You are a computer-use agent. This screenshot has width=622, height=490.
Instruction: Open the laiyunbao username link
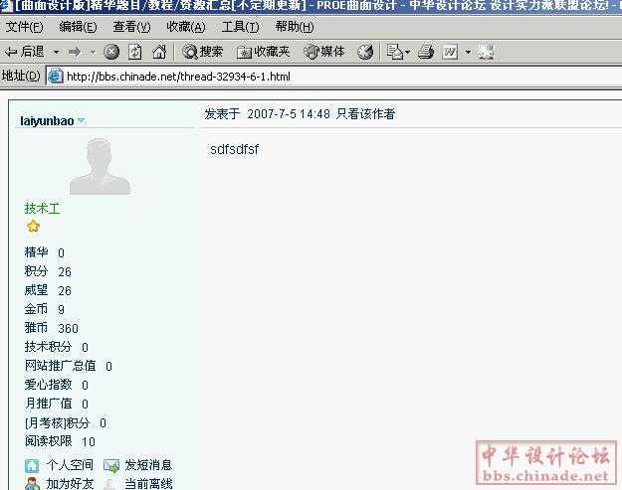(47, 121)
